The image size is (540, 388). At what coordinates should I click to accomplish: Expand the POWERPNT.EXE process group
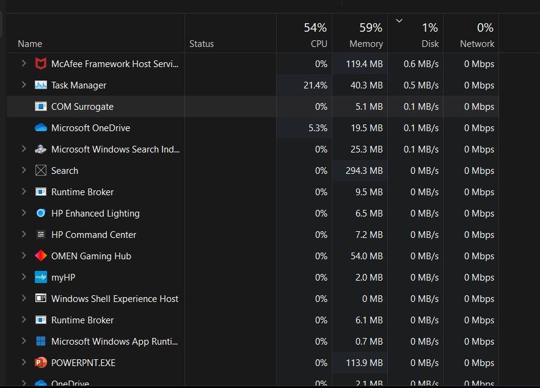click(24, 363)
